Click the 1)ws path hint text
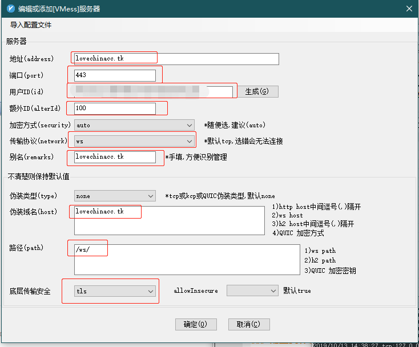Viewport: 419px width, 347px height. (320, 251)
